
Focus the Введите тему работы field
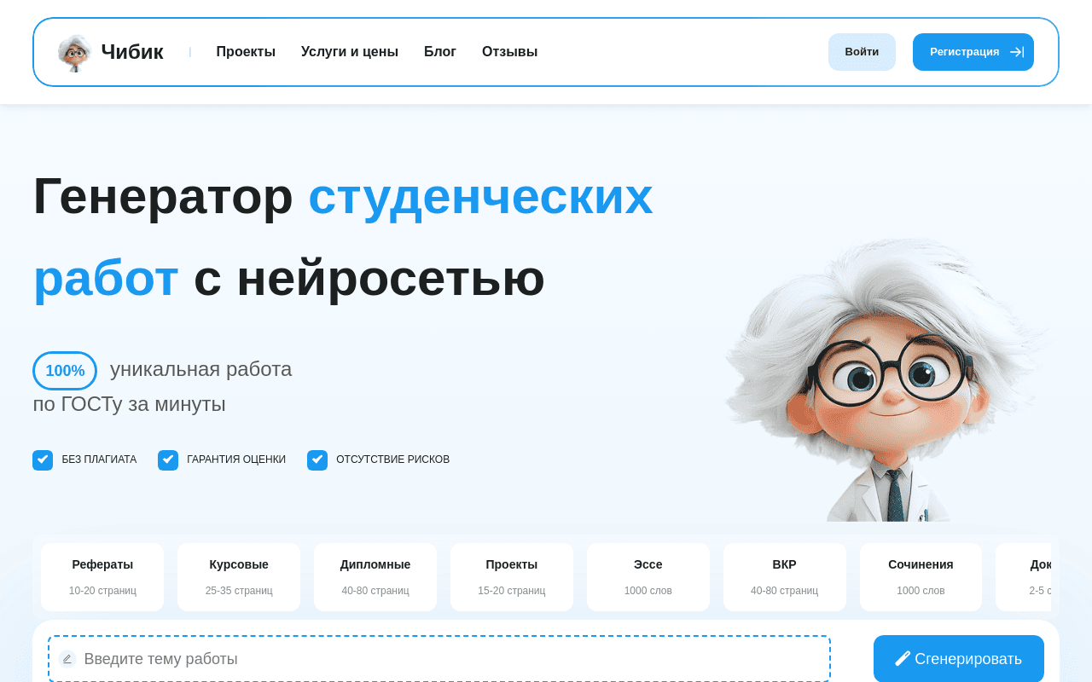439,659
